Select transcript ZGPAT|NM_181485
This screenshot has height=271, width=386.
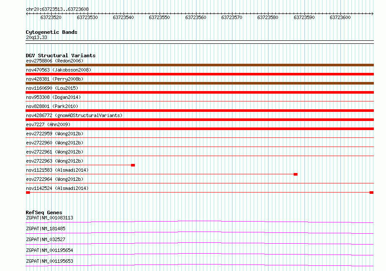(x=46, y=229)
